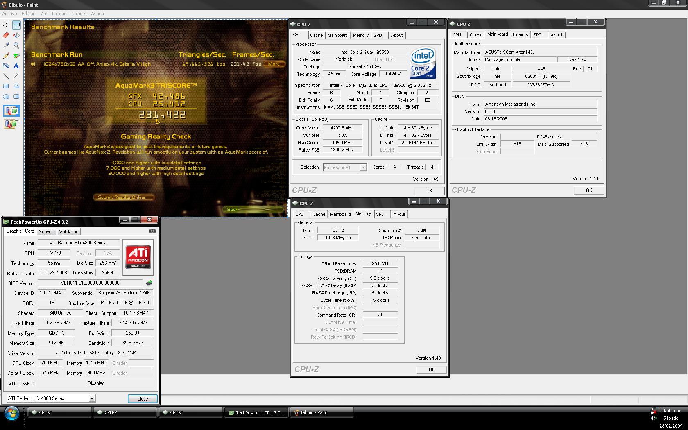Open the Archivo menu in Paint
Screen dimensions: 688x430
tap(10, 14)
